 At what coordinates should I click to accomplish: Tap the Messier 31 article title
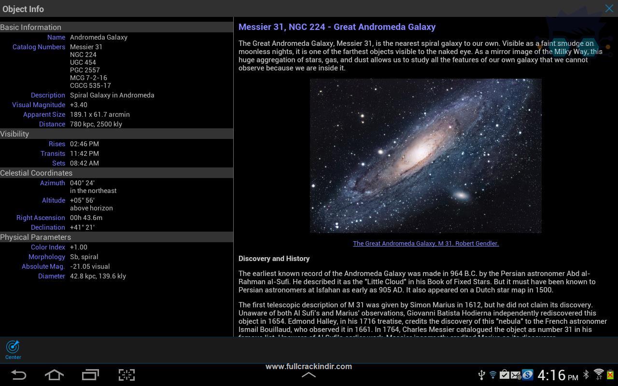(x=337, y=27)
